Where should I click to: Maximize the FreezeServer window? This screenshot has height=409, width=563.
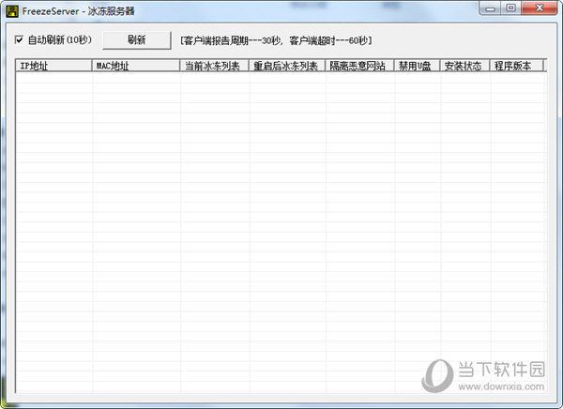click(511, 8)
